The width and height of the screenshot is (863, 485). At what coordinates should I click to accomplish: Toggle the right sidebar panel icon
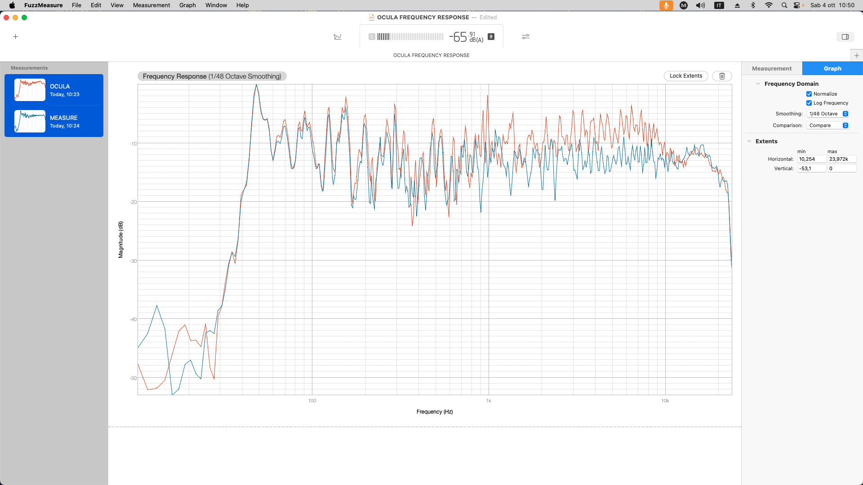[845, 37]
